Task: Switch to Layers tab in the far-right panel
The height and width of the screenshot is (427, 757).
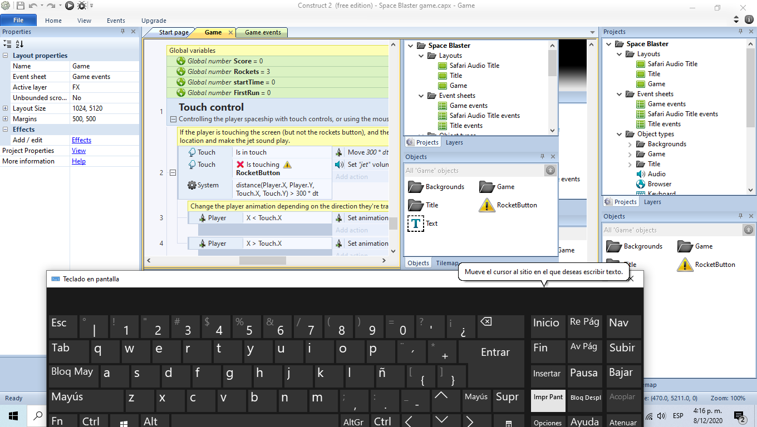Action: [652, 202]
